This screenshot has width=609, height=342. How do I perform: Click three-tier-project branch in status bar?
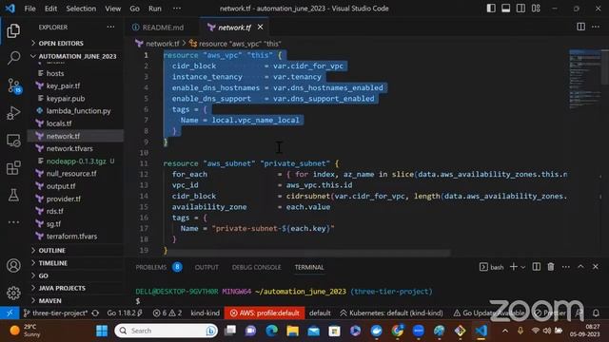(x=55, y=313)
